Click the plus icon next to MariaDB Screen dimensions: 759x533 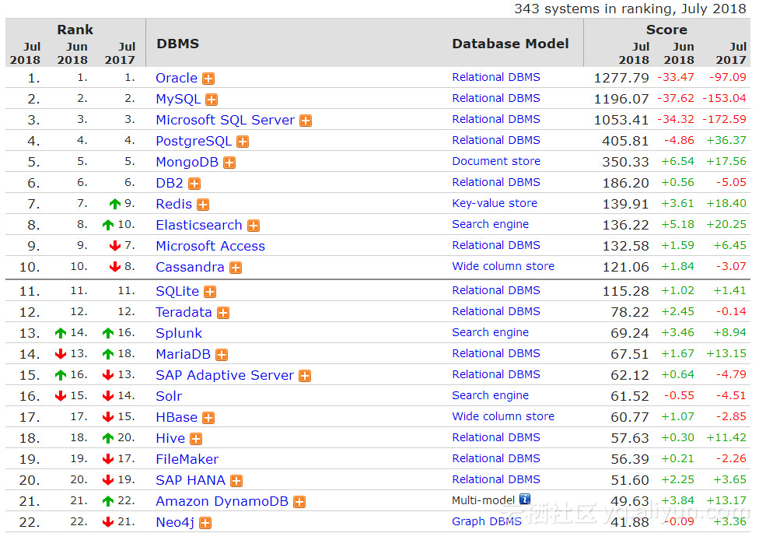coord(222,355)
